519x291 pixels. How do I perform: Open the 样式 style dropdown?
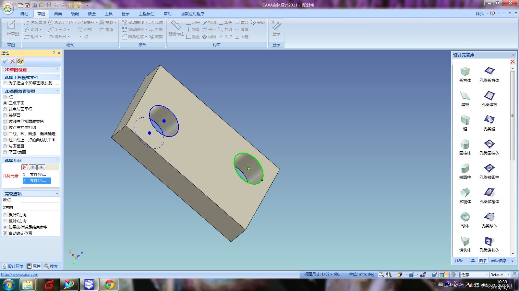482,14
